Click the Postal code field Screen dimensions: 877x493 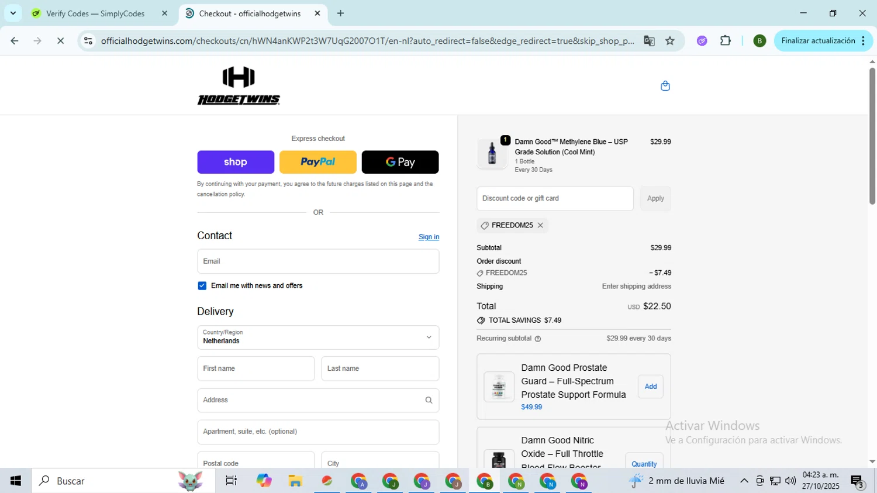tap(256, 460)
